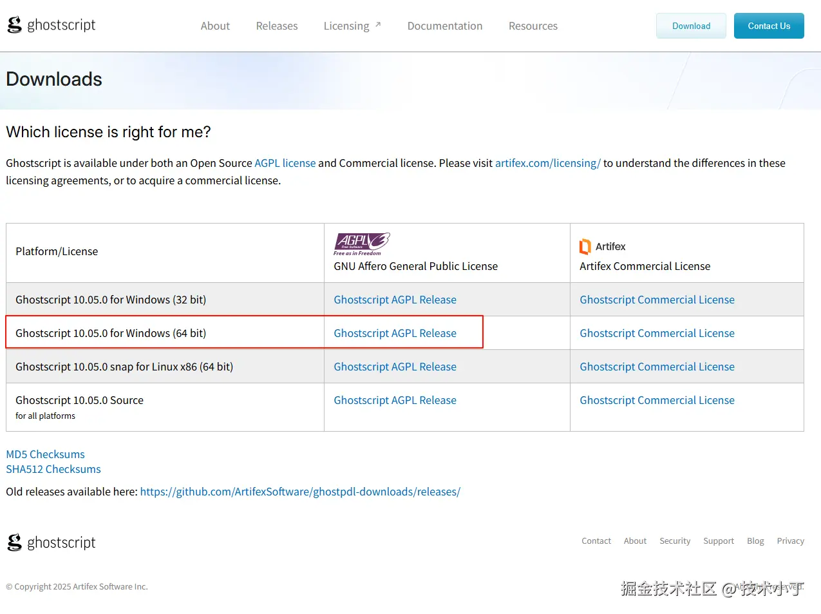
Task: Open Commercial License for Windows 32 bit
Action: click(x=657, y=300)
